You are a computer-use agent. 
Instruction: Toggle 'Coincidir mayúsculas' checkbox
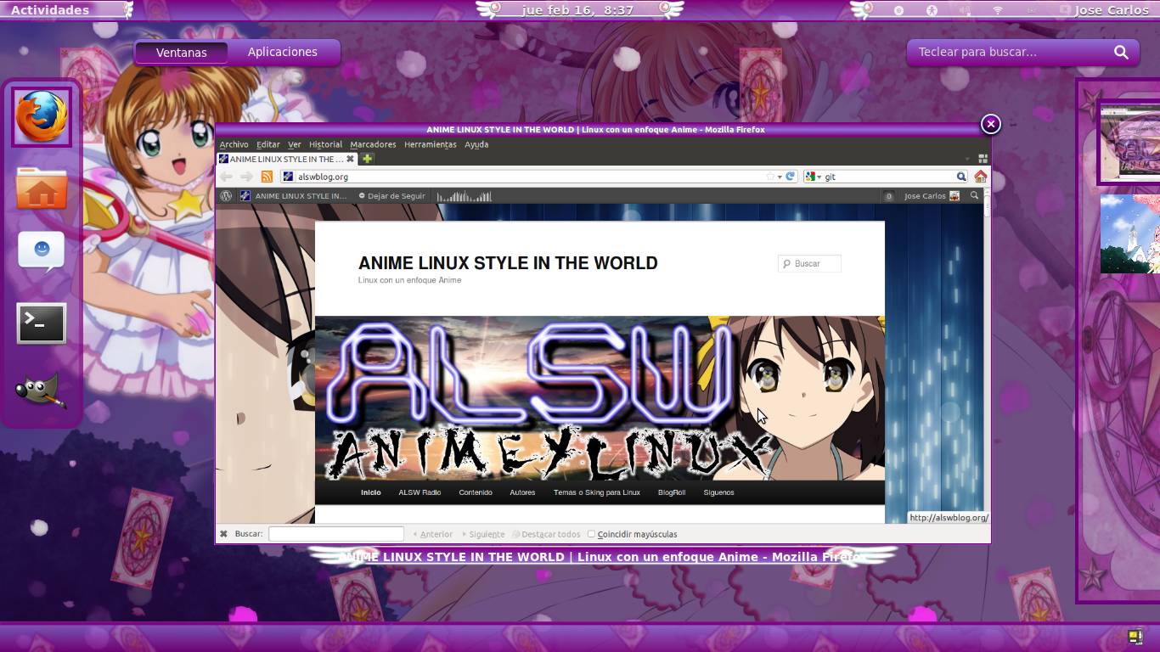click(592, 534)
